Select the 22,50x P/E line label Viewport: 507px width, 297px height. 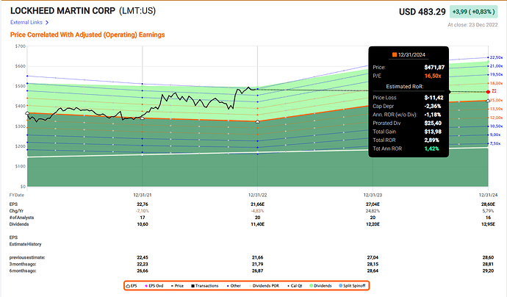point(496,57)
